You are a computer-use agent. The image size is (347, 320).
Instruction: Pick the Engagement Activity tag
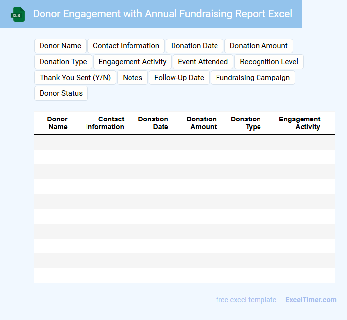(132, 62)
